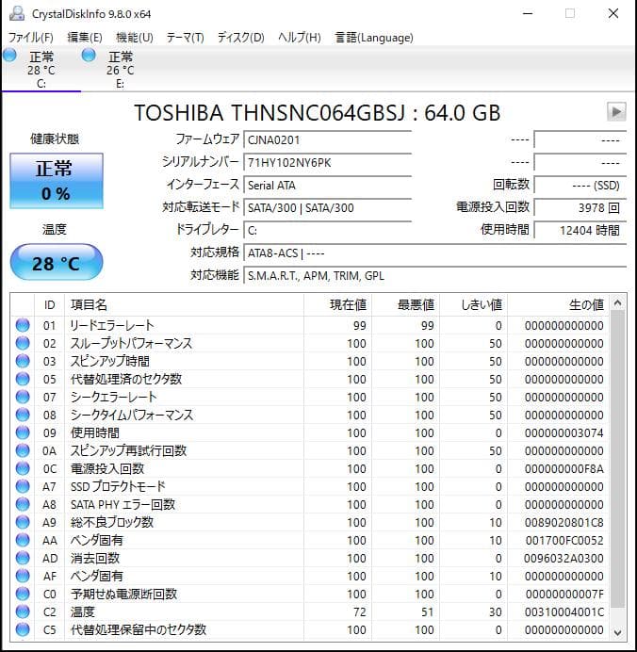Click the disk title TOSHIBA THNSNC064GBSJ : 64.0 GB

(x=318, y=113)
